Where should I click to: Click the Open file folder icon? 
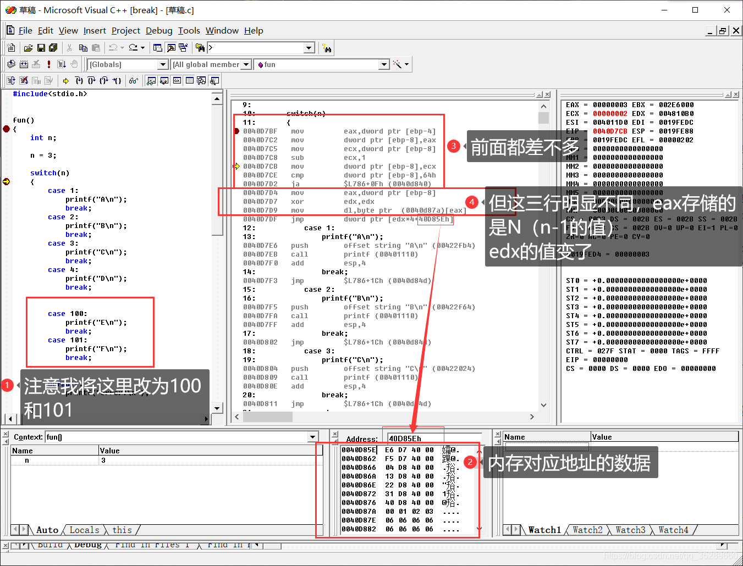click(28, 48)
